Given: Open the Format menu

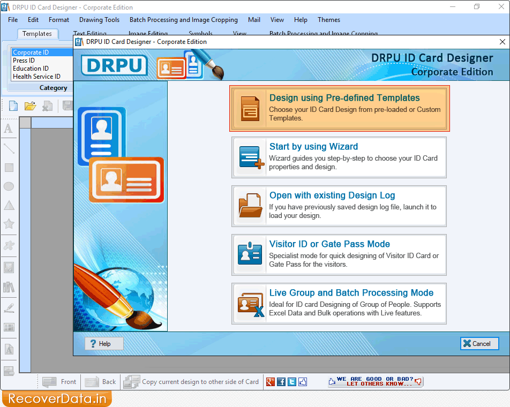Looking at the screenshot, I should point(59,20).
